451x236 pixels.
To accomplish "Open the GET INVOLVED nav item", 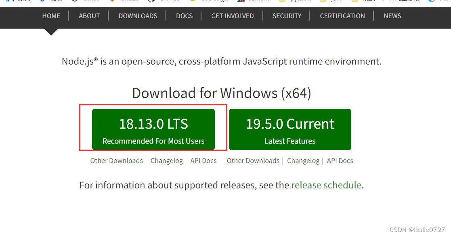I will tap(233, 16).
